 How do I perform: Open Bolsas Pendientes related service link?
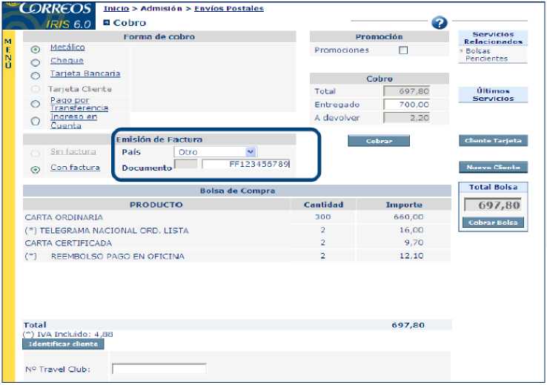(x=489, y=55)
